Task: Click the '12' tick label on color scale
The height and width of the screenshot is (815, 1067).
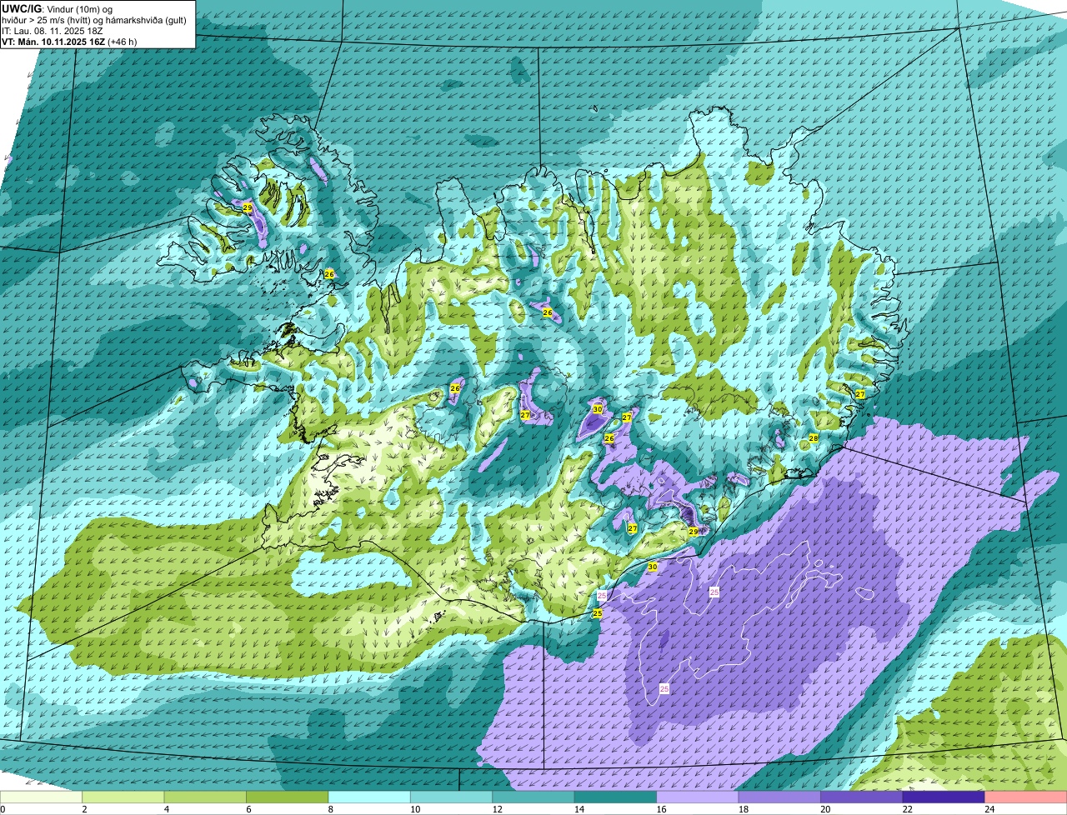Action: (496, 809)
